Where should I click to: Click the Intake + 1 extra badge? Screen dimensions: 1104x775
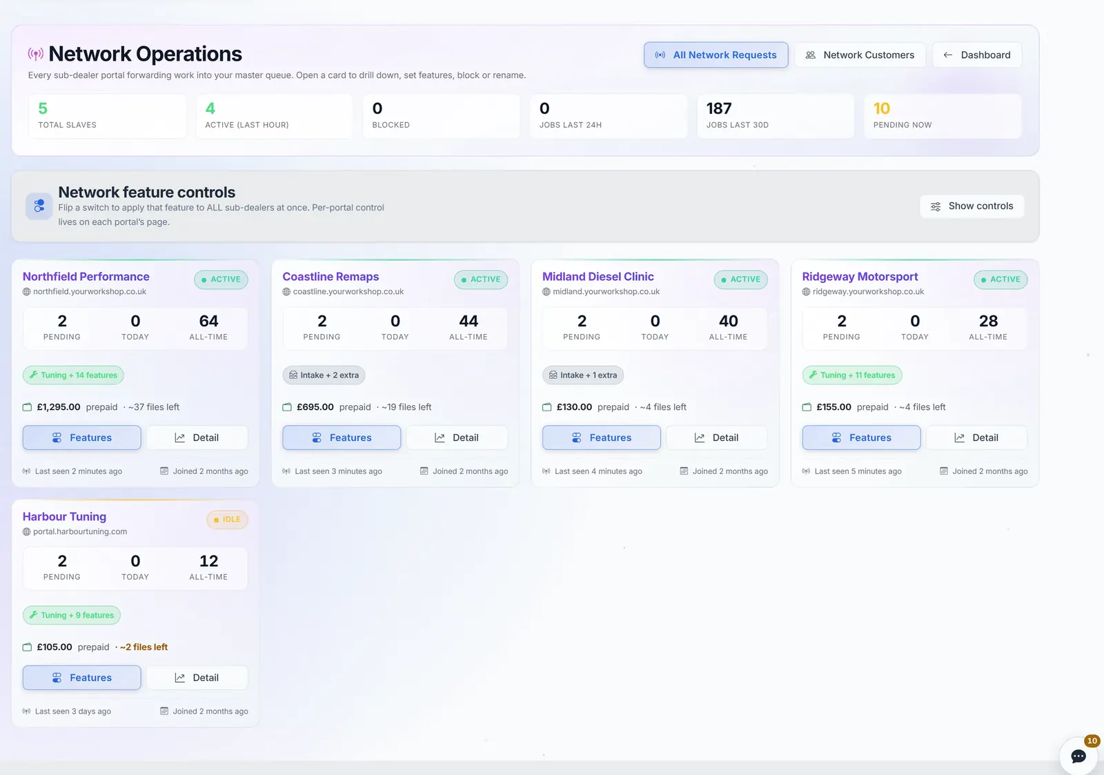coord(583,375)
